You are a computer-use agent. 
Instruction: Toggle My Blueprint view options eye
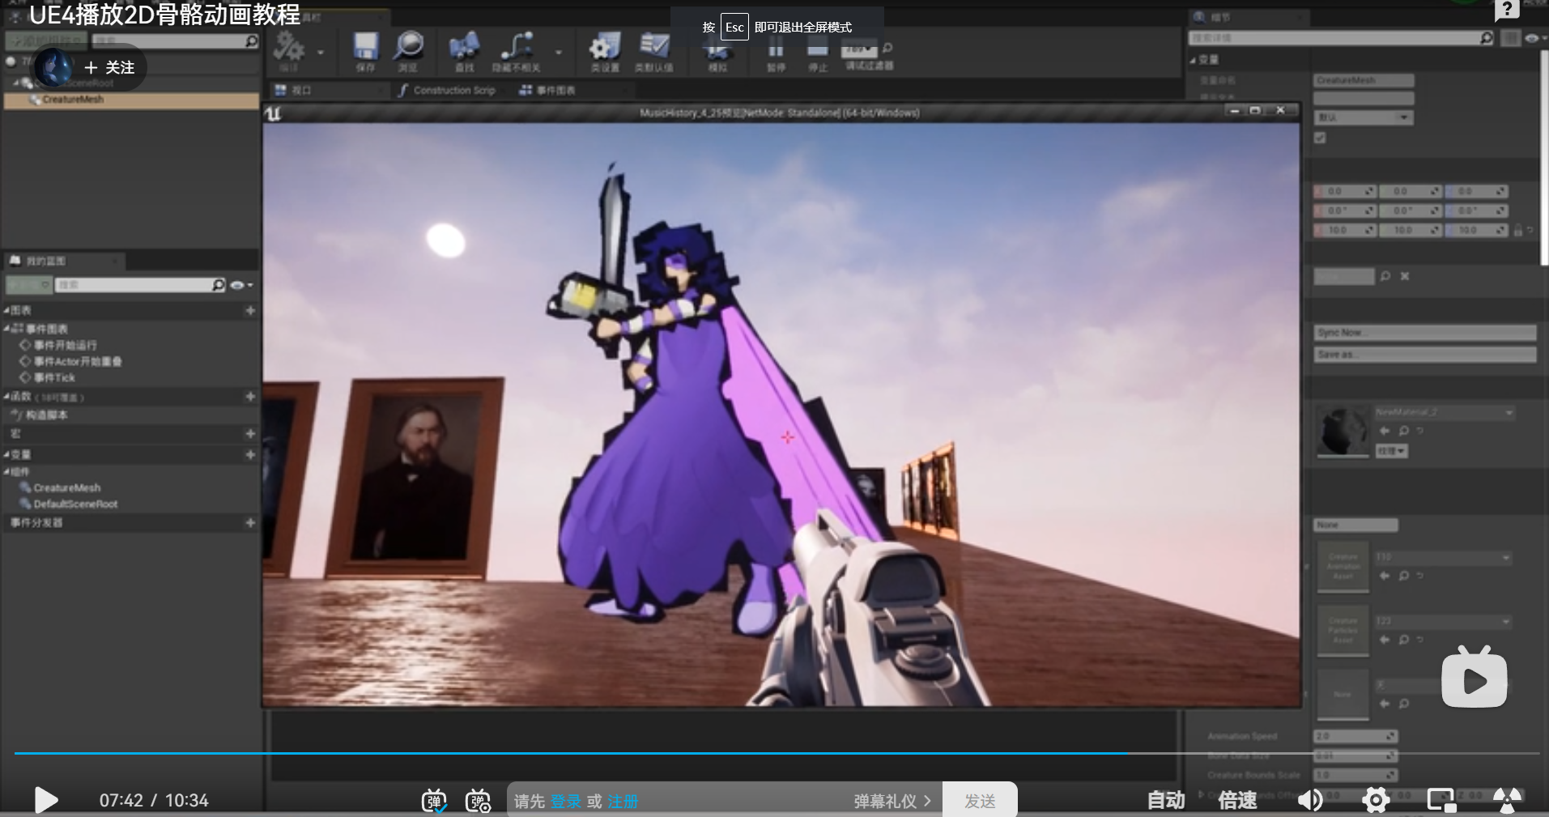tap(241, 285)
